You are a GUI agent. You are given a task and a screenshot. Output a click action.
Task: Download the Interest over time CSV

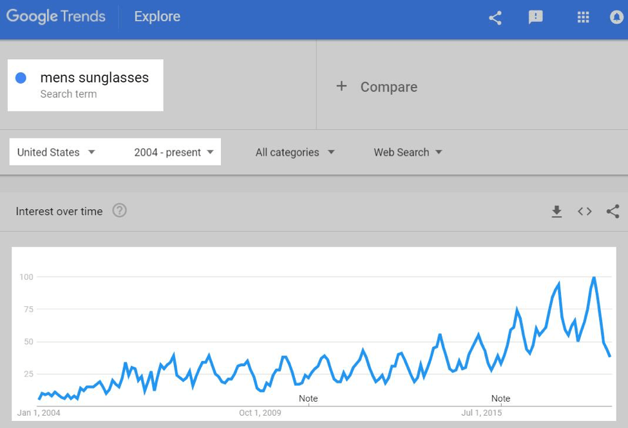pyautogui.click(x=557, y=211)
